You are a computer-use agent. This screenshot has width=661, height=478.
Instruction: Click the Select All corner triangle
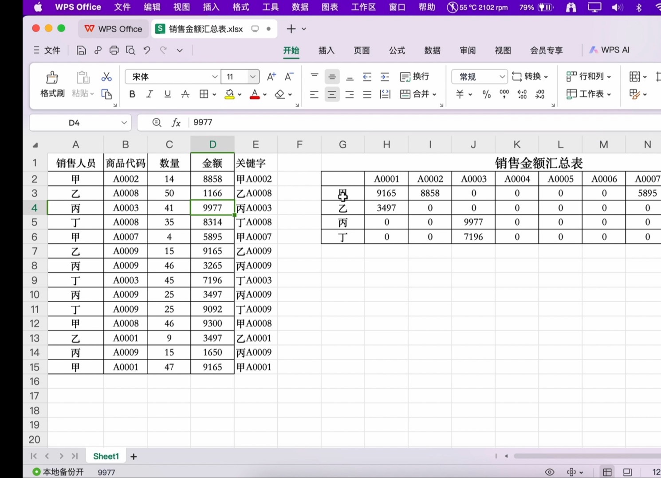point(35,145)
